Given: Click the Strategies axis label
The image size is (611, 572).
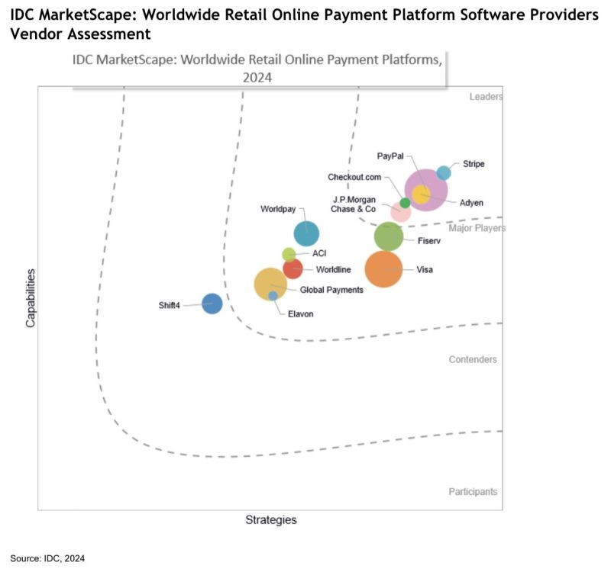Looking at the screenshot, I should pyautogui.click(x=272, y=521).
